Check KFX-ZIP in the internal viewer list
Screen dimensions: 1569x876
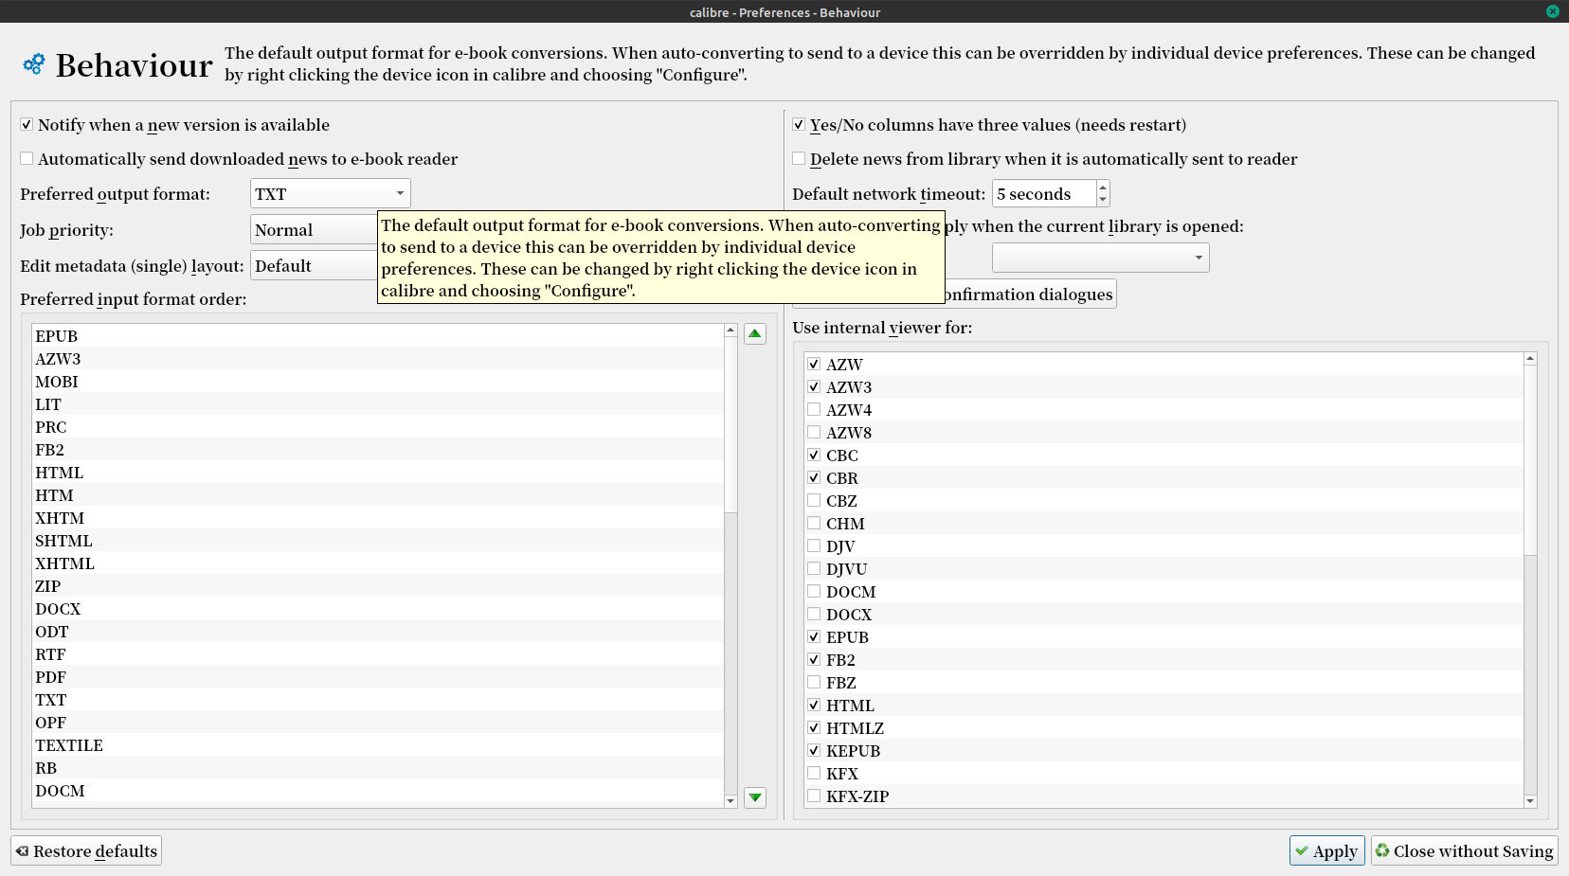tap(814, 796)
